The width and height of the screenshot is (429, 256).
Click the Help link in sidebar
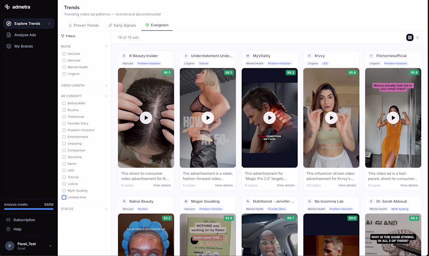[x=17, y=229]
